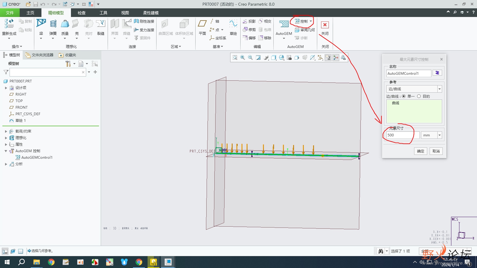Click the red 关闭 close ribbon icon

[325, 25]
